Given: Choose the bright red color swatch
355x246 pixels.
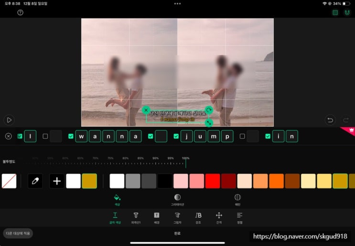Looking at the screenshot, I should point(213,181).
